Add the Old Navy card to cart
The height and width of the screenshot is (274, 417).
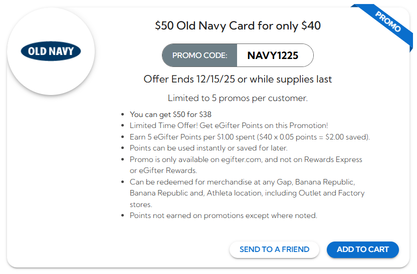(x=362, y=249)
